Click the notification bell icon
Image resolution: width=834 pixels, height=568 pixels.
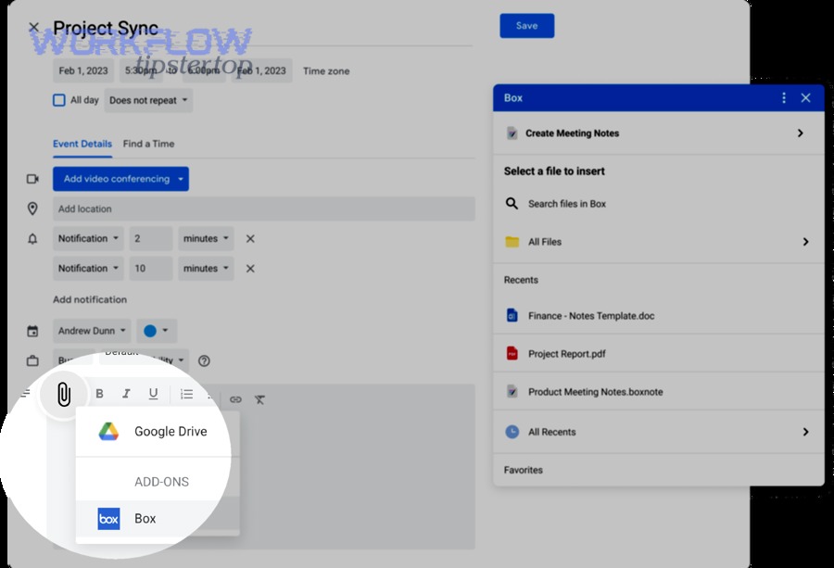pos(31,238)
